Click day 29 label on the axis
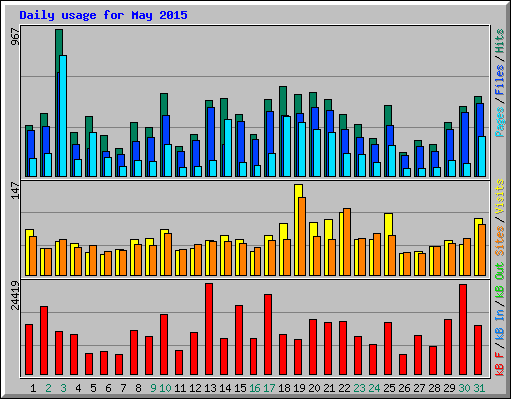The width and height of the screenshot is (511, 399). click(x=449, y=388)
